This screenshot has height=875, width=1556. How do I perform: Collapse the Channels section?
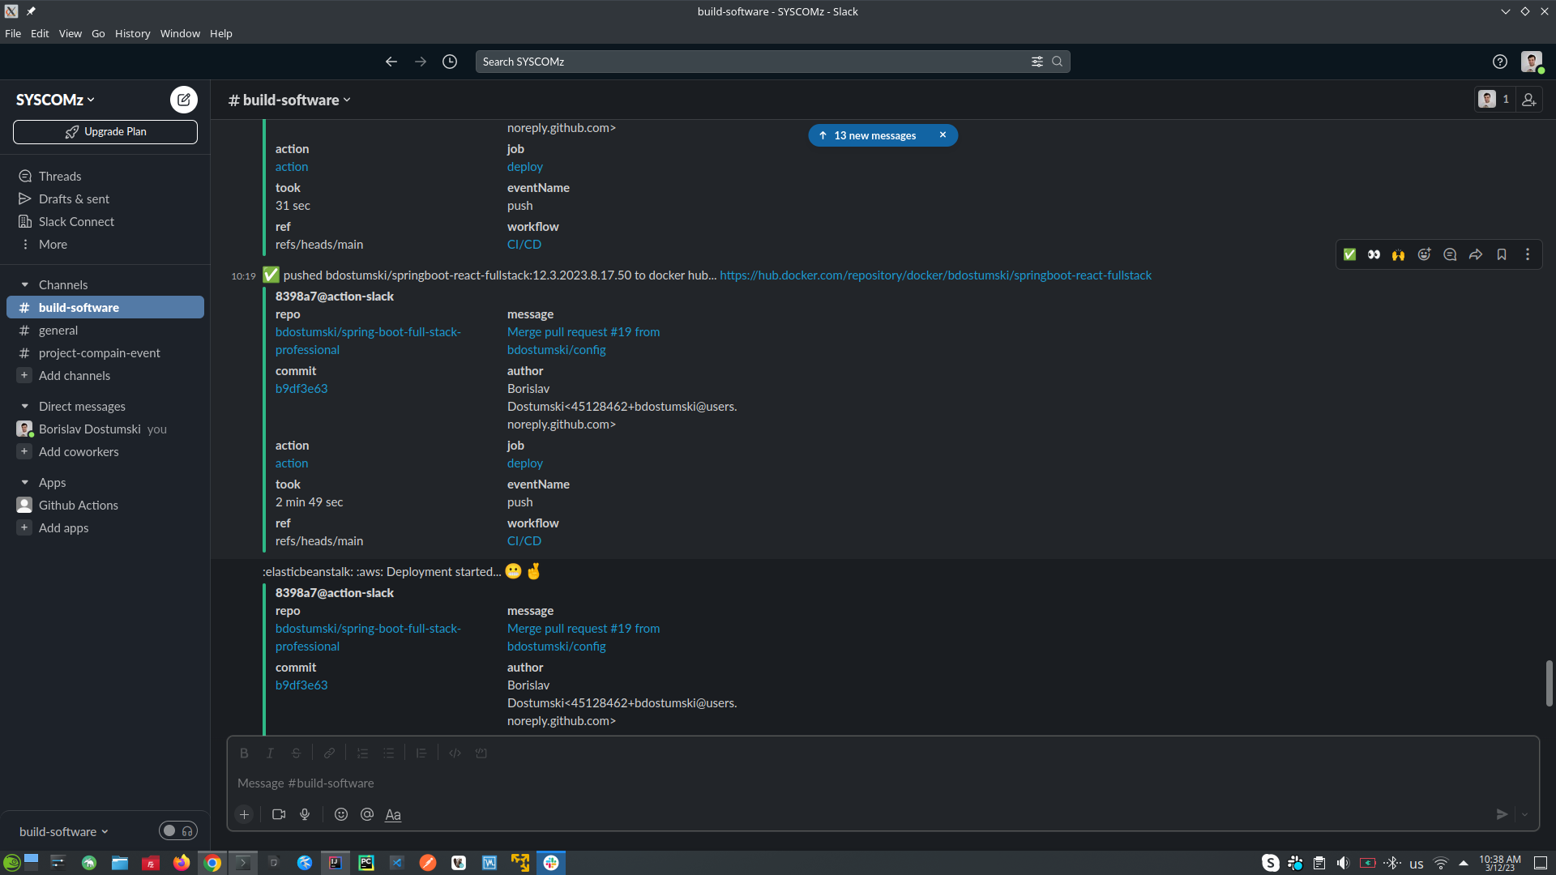tap(25, 284)
